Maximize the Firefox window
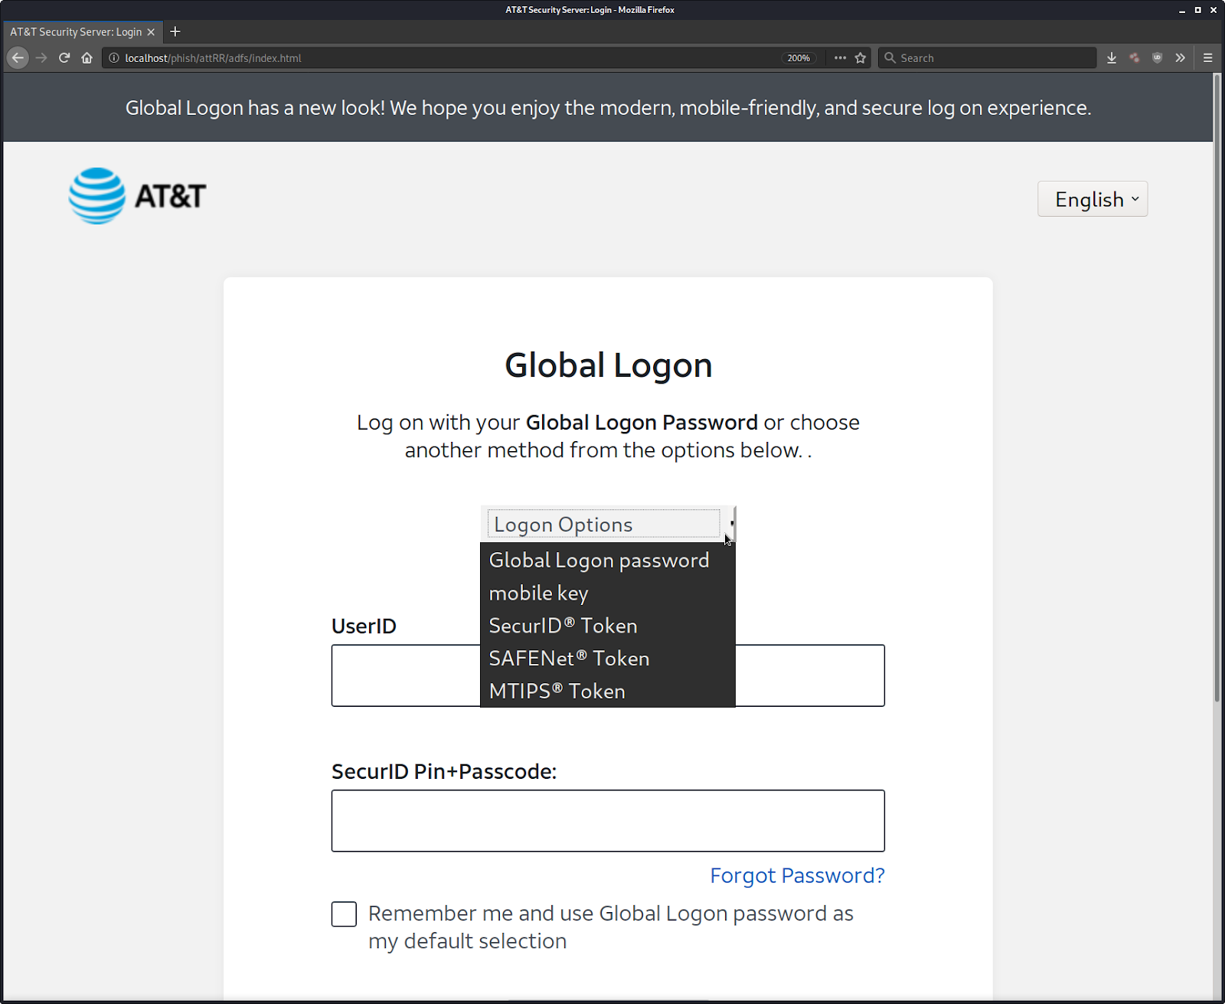This screenshot has width=1225, height=1004. point(1198,10)
